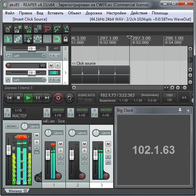Click the master volume fader
The image size is (196, 196).
pos(8,150)
